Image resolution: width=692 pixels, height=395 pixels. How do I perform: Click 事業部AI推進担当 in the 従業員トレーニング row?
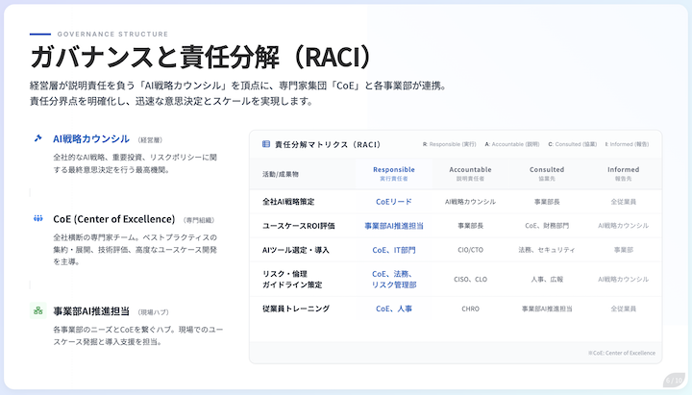tap(547, 309)
